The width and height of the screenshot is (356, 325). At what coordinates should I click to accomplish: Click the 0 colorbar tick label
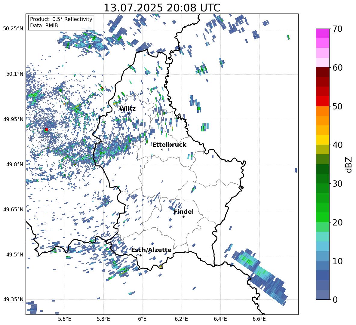(335, 299)
